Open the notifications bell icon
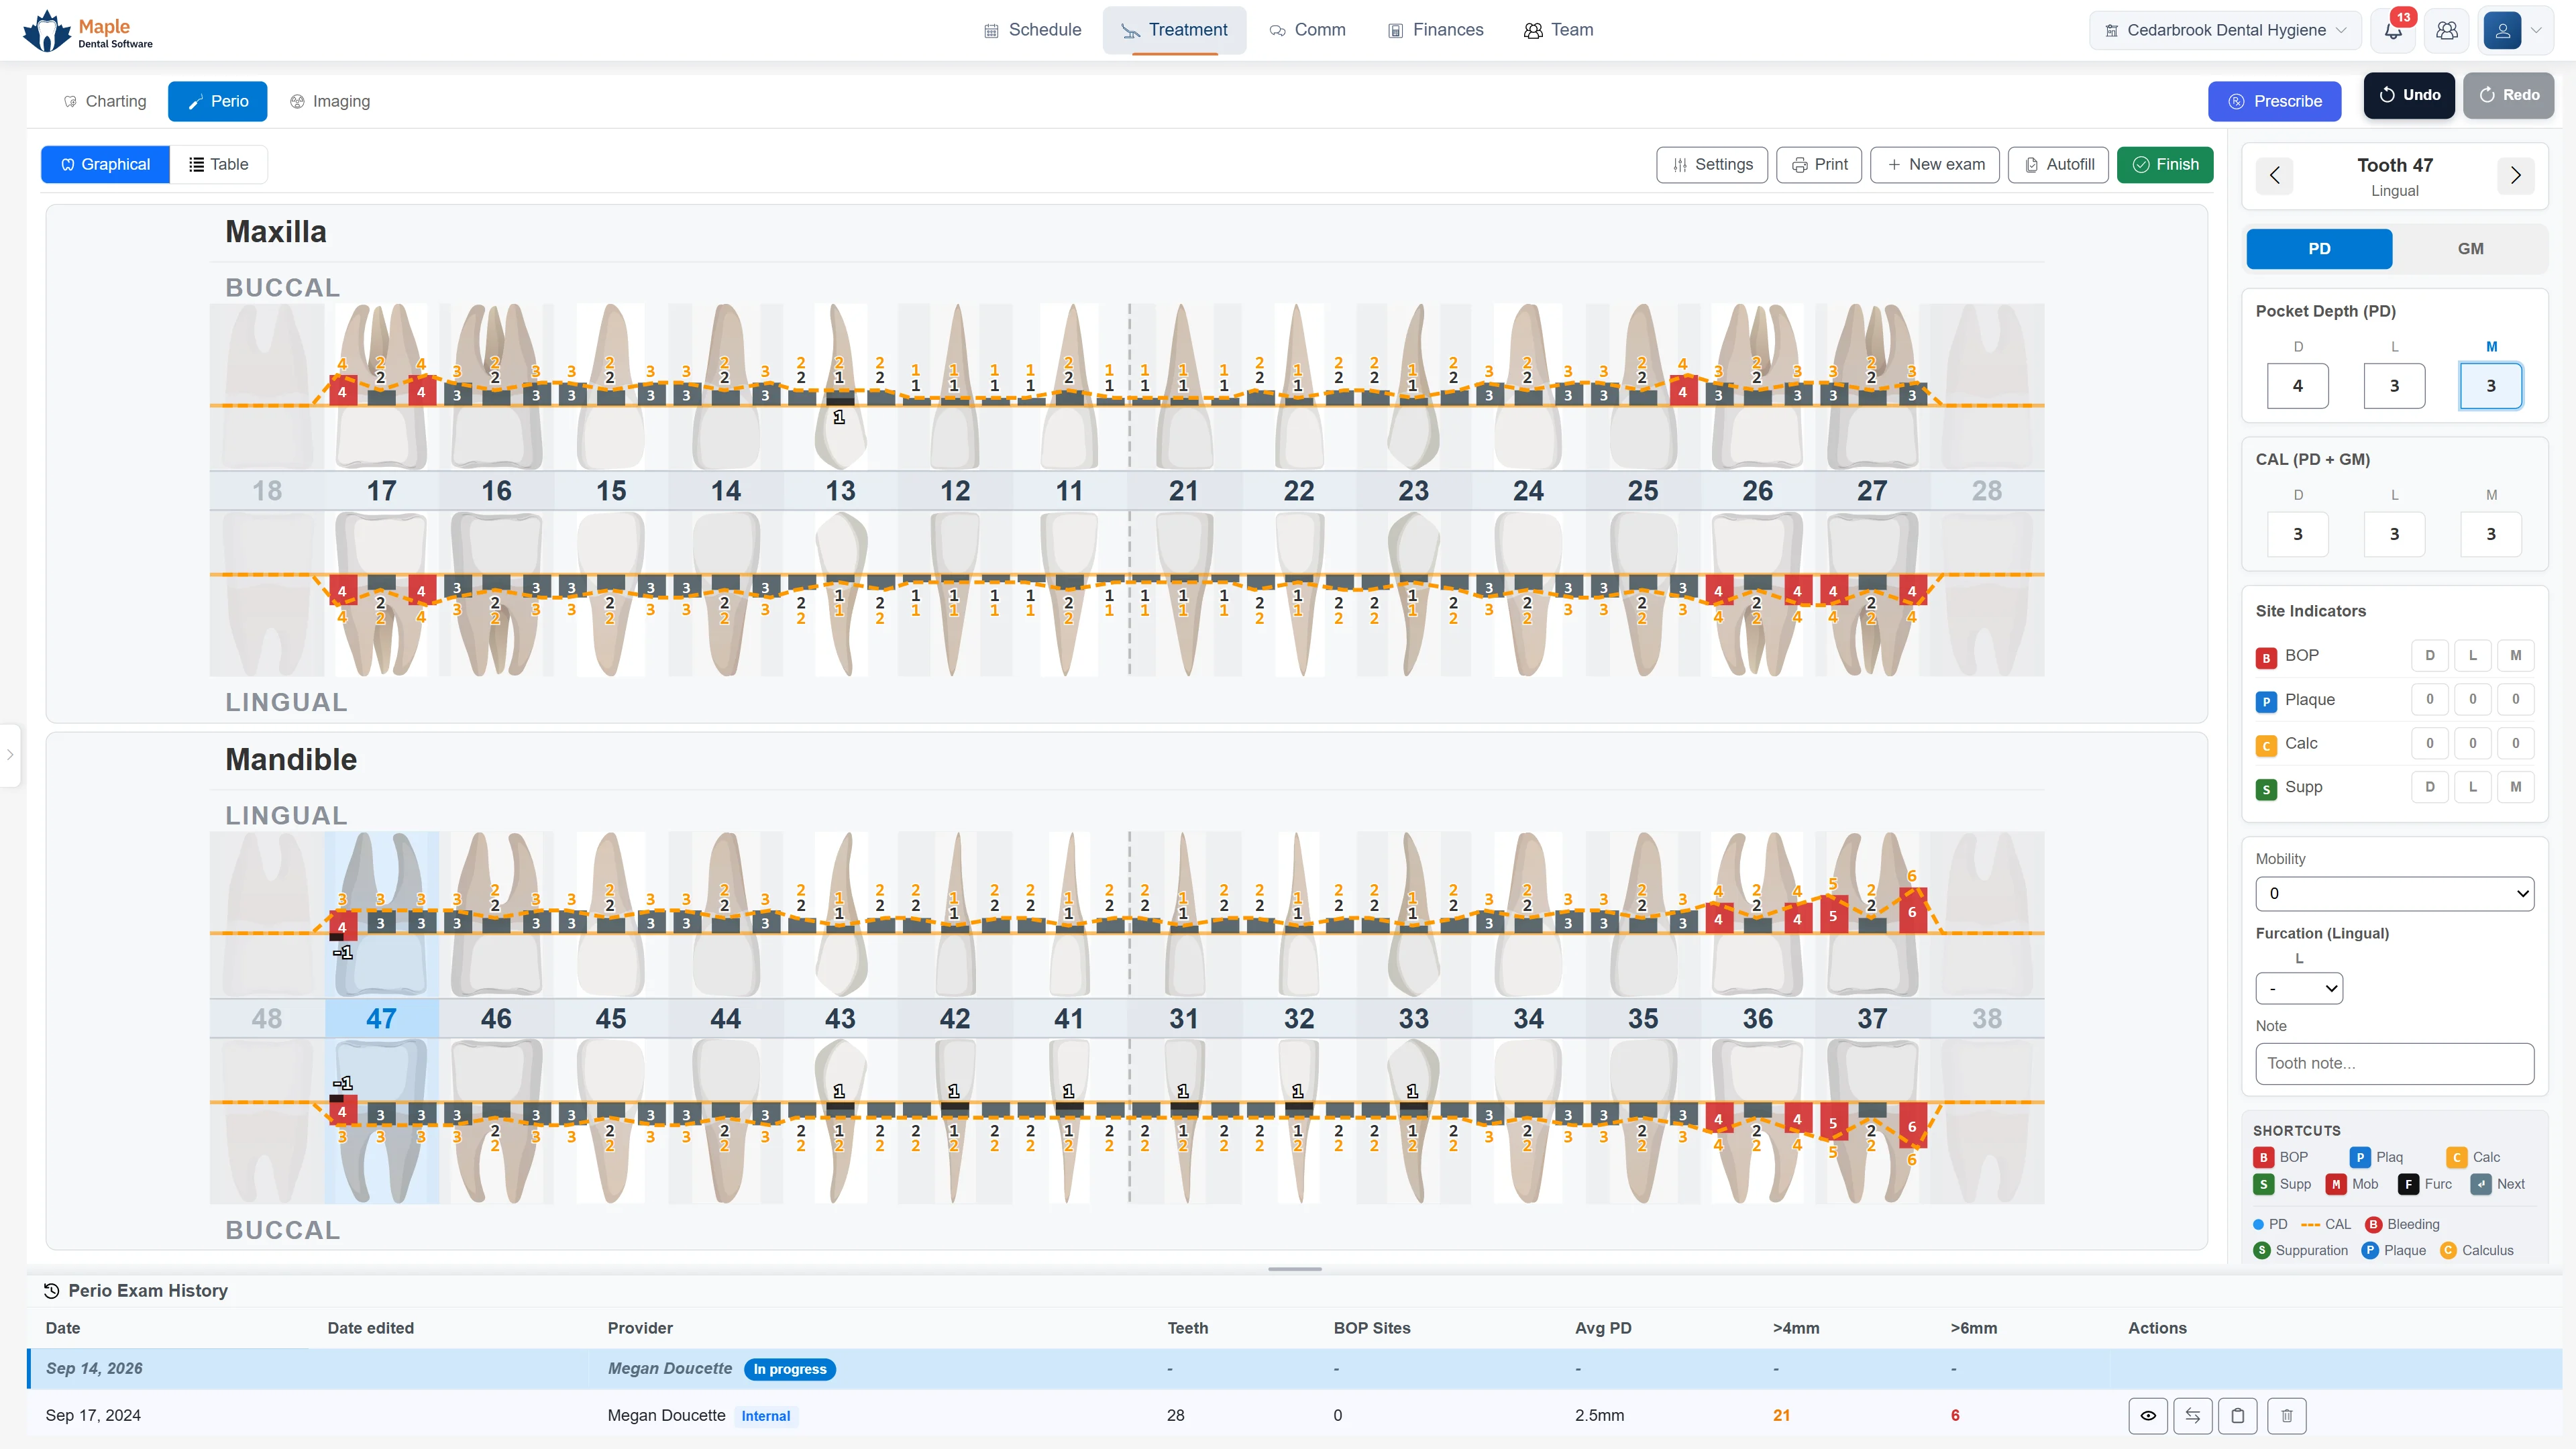This screenshot has width=2576, height=1449. coord(2394,30)
